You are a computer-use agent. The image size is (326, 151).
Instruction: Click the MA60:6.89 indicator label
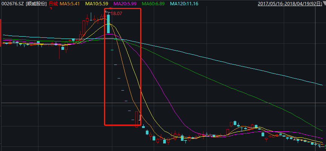153,3
